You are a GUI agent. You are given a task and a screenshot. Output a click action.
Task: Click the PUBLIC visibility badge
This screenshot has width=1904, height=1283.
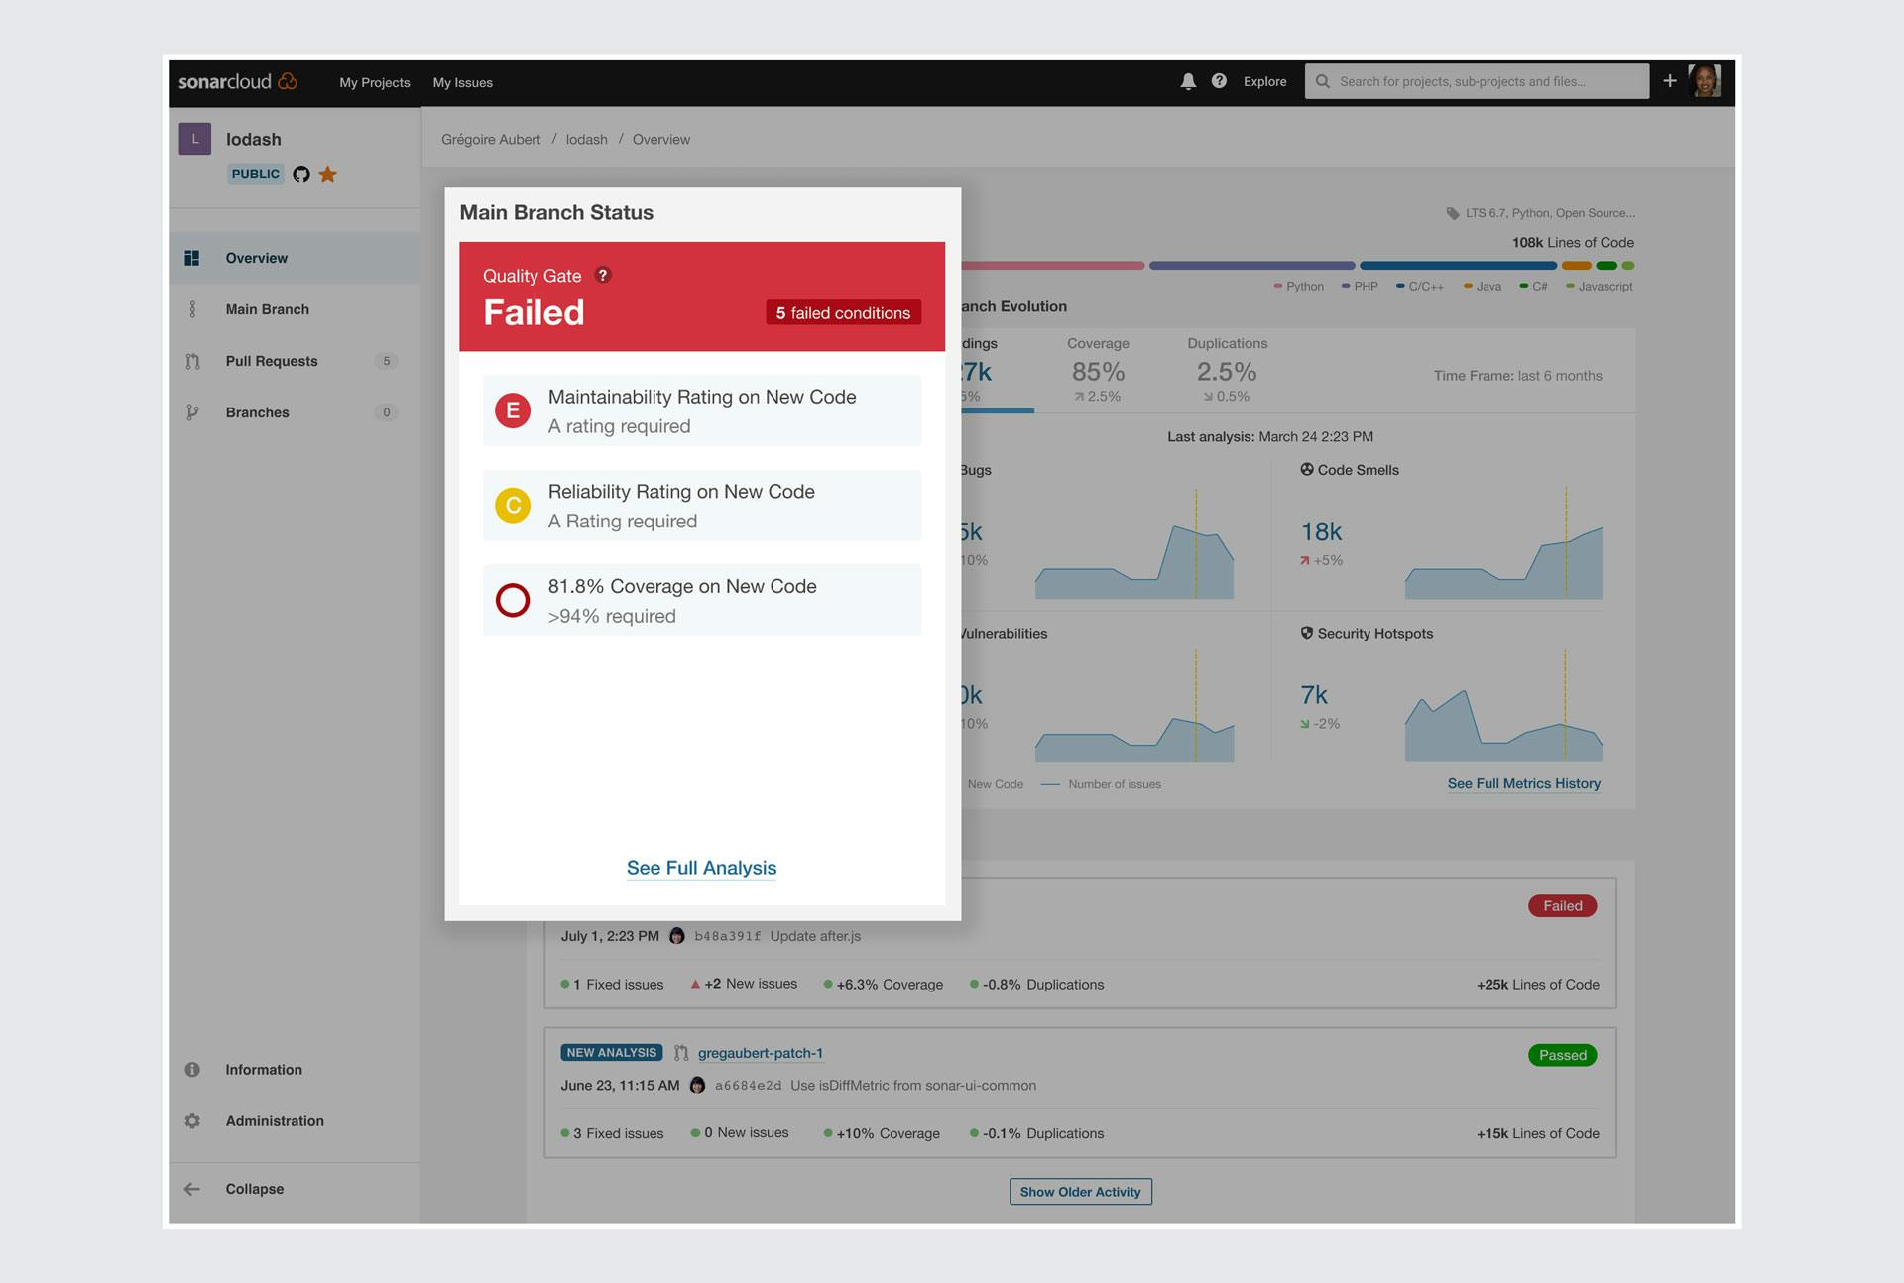pos(256,175)
